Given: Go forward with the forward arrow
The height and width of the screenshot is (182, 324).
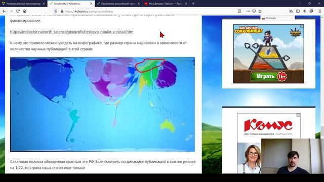Looking at the screenshot, I should (x=11, y=11).
